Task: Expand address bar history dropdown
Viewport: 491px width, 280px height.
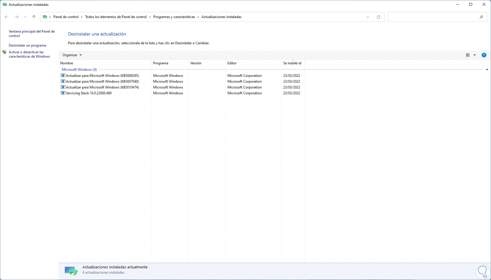Action: pyautogui.click(x=368, y=17)
